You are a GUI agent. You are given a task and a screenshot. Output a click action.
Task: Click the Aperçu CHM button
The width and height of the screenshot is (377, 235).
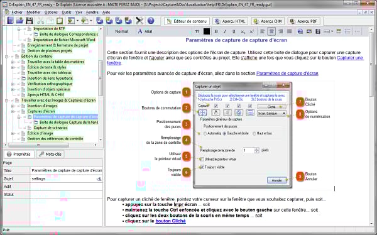point(268,21)
